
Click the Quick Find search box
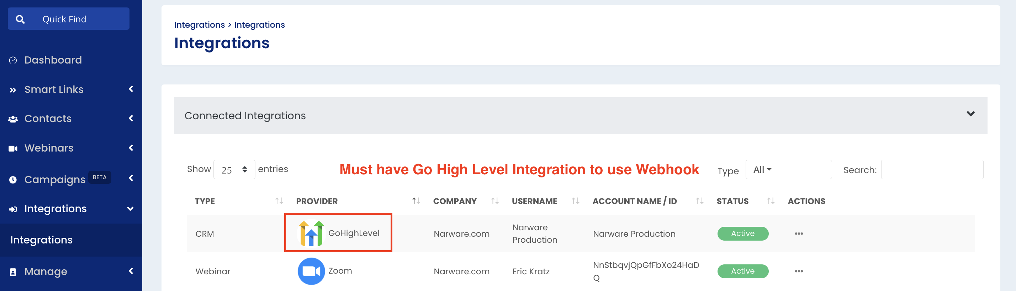tap(69, 19)
